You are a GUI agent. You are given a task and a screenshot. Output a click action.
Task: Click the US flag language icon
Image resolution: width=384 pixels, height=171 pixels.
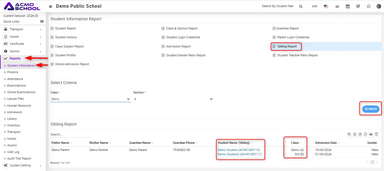click(326, 6)
